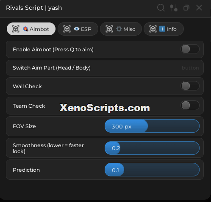Viewport: 211px width, 215px height.
Task: Enable the Team Check toggle
Action: coord(190,106)
